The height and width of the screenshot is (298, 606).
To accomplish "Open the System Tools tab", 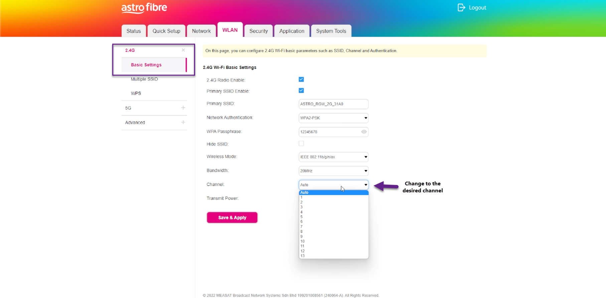I will (x=331, y=31).
